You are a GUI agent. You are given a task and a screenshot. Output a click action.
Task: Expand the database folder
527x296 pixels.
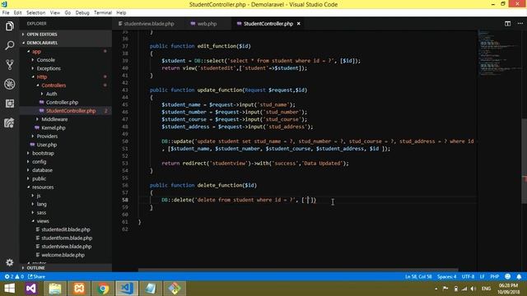[x=65, y=170]
